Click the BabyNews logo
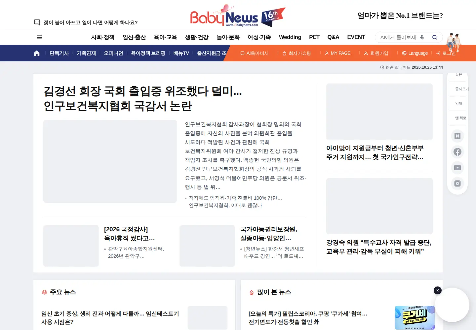Screen dimensions: 476x330 click(238, 16)
